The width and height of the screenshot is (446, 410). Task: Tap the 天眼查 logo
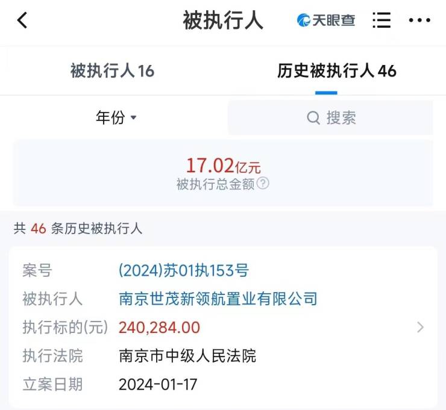click(325, 20)
